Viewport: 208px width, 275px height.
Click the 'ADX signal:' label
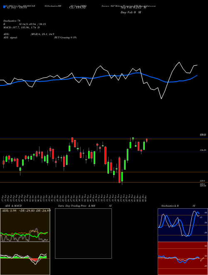[10, 37]
